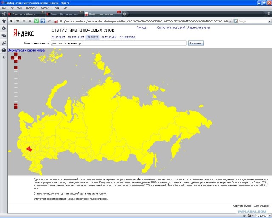272x218 pixels.
Task: Open search engine dropdown arrow
Action: 269,21
